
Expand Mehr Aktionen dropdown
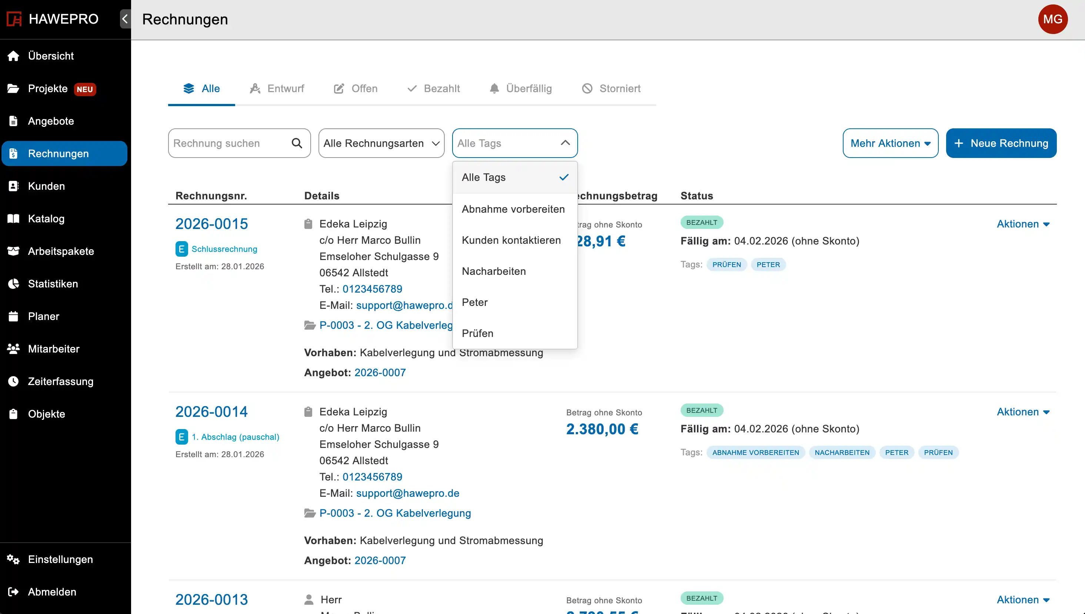click(890, 144)
